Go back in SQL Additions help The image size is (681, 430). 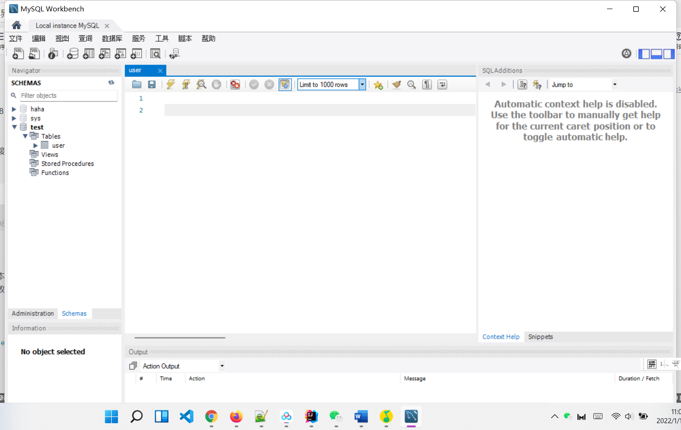(488, 84)
